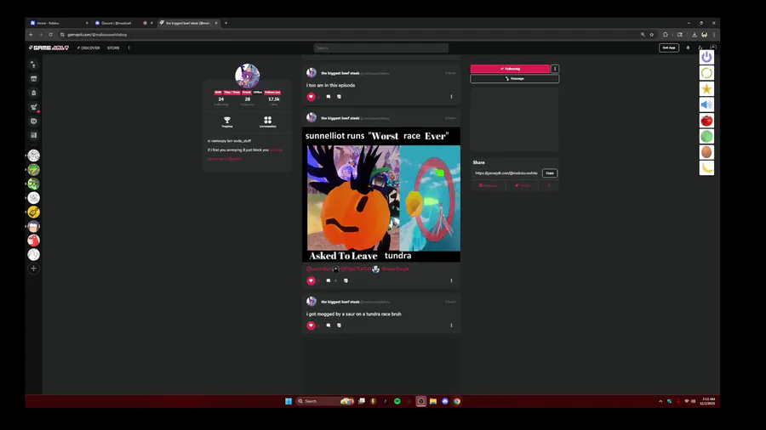Like the 'i got mogged by a saur' post
This screenshot has width=766, height=430.
(x=311, y=325)
